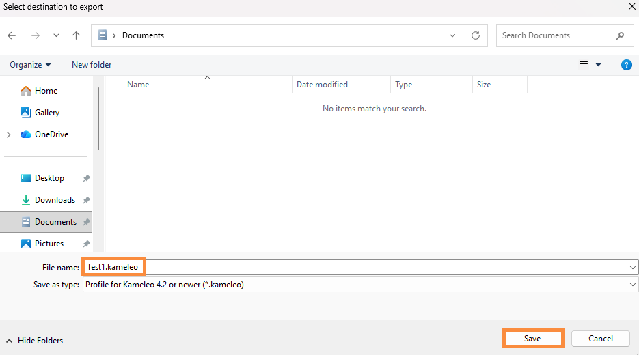This screenshot has width=639, height=355.
Task: Create a New folder
Action: click(x=92, y=65)
